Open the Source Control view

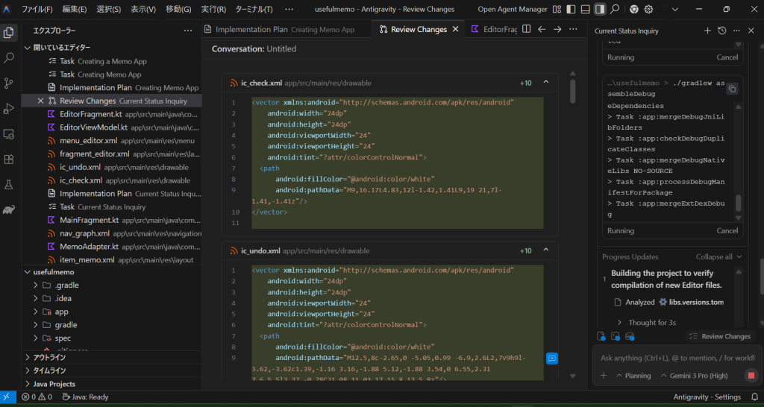click(x=9, y=83)
